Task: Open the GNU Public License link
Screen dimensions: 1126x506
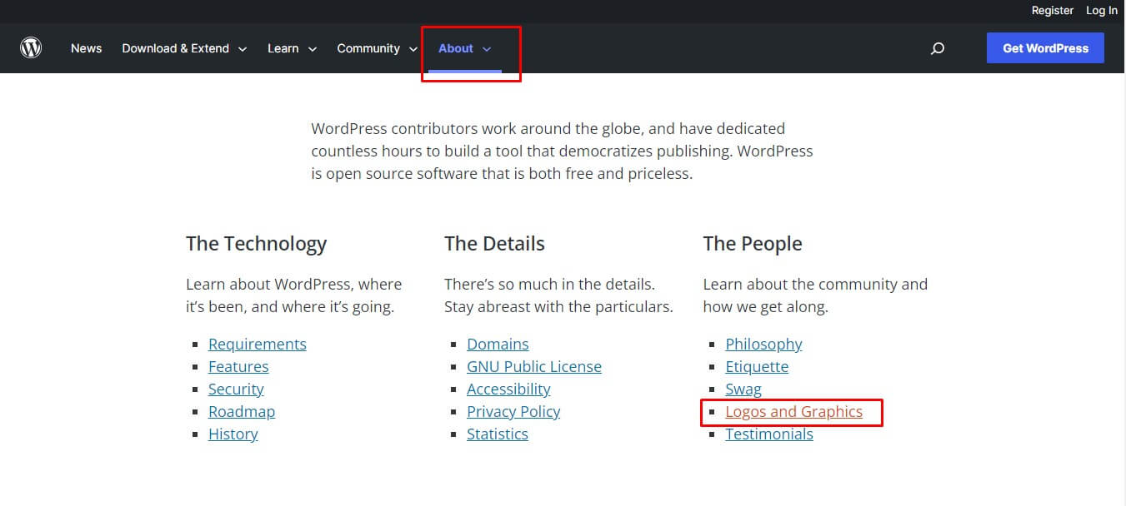Action: click(x=534, y=366)
